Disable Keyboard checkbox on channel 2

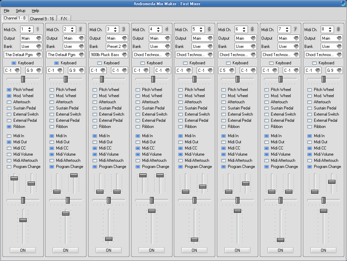(56, 63)
